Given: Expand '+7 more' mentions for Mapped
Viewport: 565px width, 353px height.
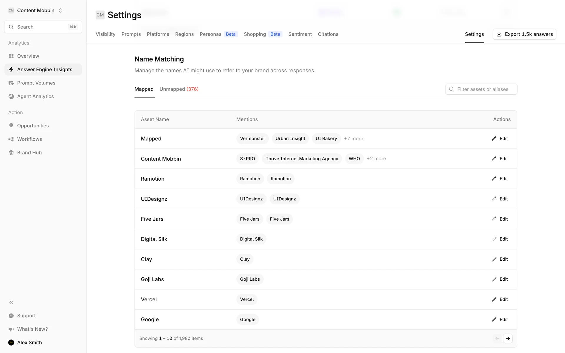Looking at the screenshot, I should point(353,139).
